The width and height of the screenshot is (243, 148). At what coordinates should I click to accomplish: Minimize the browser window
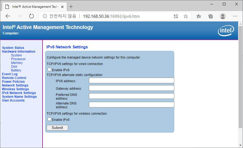(212, 4)
